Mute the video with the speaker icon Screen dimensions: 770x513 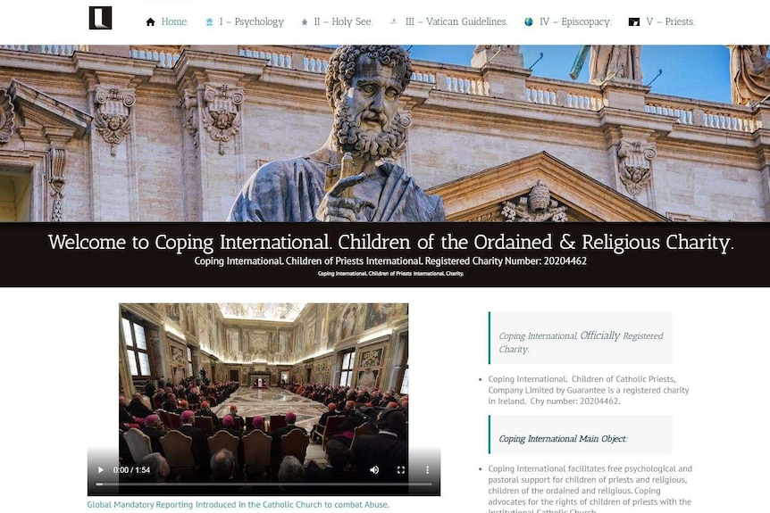pyautogui.click(x=374, y=470)
